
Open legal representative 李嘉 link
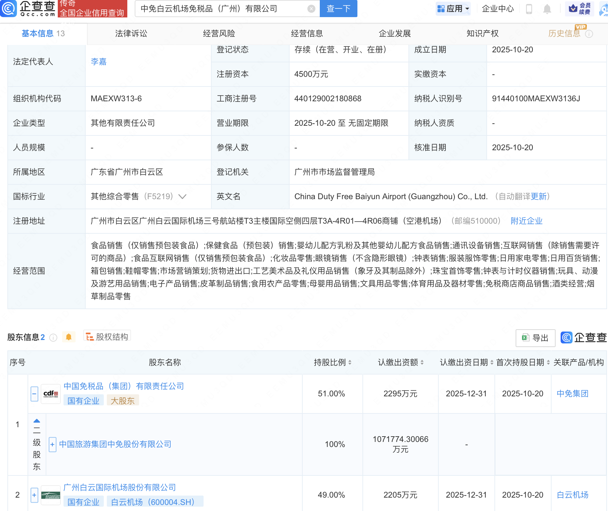point(98,62)
